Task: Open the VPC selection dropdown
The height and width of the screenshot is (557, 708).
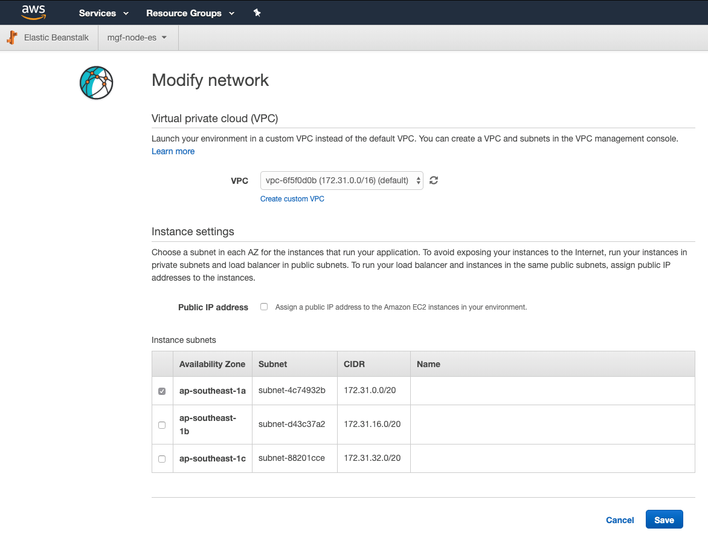Action: [x=341, y=180]
